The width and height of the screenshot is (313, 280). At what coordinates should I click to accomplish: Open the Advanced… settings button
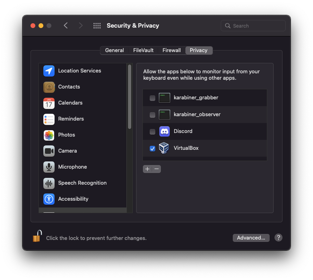point(251,238)
